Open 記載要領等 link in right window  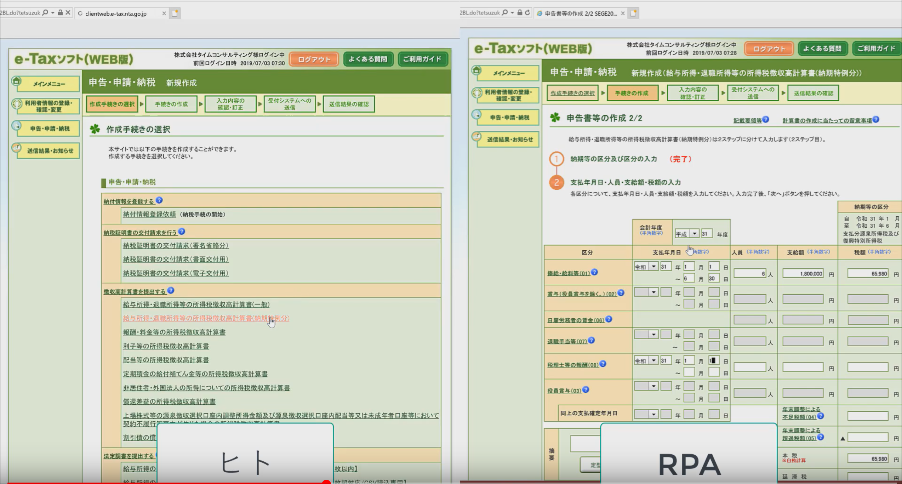pos(747,120)
